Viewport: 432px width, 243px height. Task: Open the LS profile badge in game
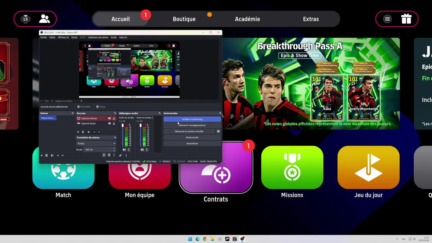pos(26,19)
